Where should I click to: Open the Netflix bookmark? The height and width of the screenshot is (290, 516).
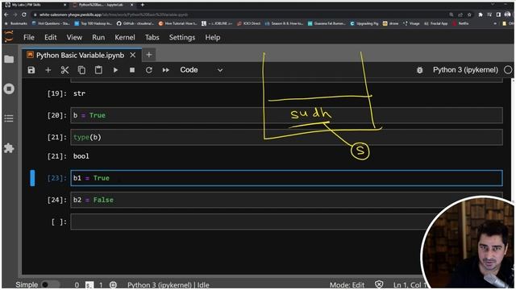pyautogui.click(x=460, y=23)
